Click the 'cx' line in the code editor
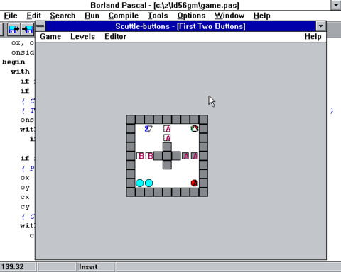 (x=25, y=197)
